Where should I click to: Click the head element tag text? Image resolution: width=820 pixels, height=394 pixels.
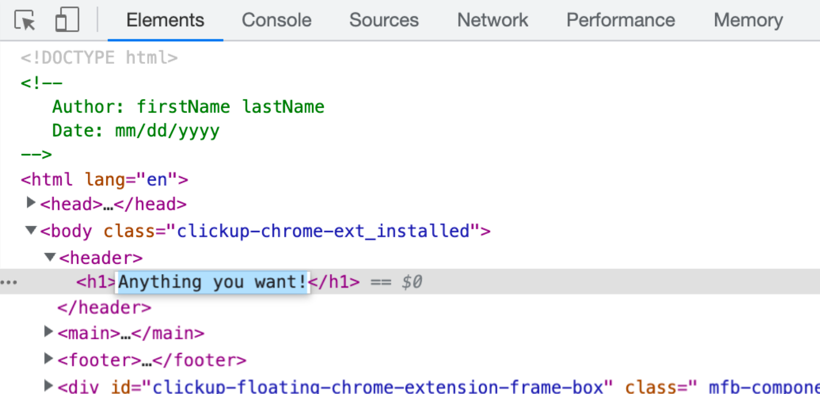[113, 204]
